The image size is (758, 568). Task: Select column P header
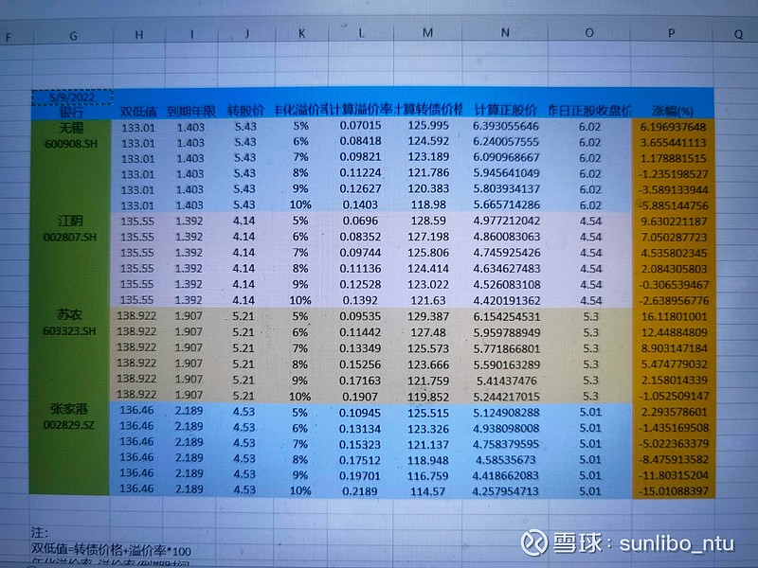[x=671, y=33]
